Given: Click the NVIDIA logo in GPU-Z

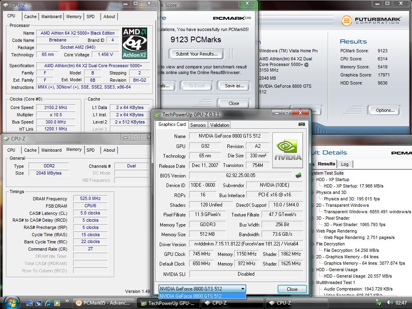Looking at the screenshot, I should tap(288, 150).
